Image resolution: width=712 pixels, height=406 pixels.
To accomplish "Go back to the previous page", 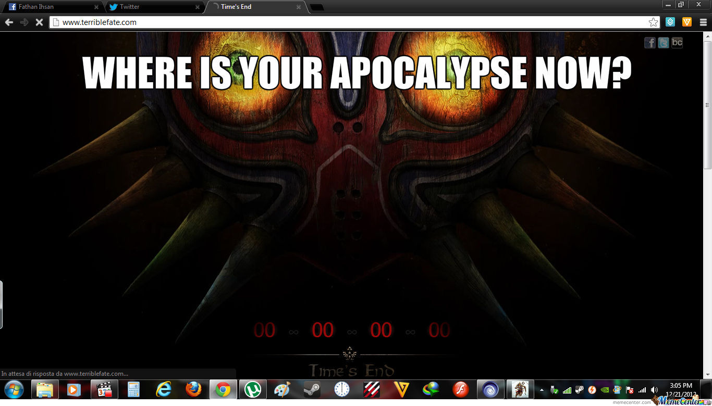I will pyautogui.click(x=9, y=22).
